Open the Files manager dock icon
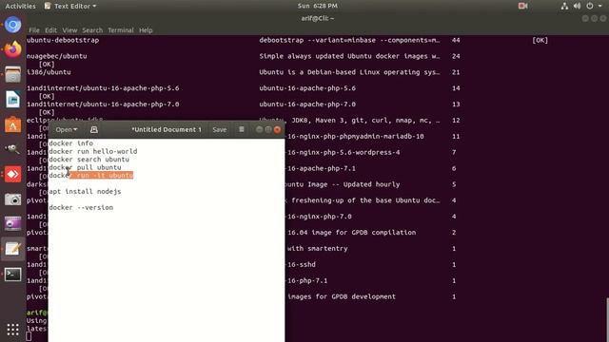Viewport: 609px width, 342px height. pyautogui.click(x=12, y=74)
